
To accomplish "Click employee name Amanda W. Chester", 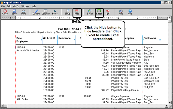I will 28,51.
